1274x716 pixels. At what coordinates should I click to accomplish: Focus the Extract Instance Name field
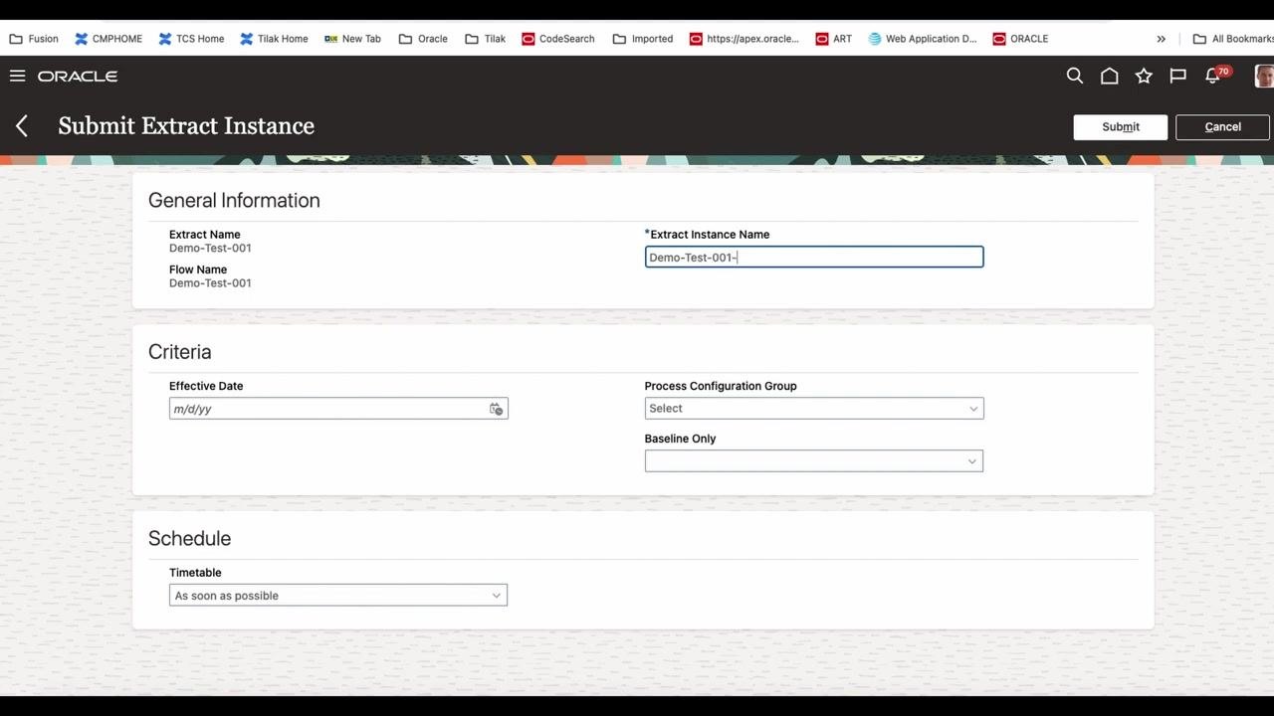click(814, 258)
